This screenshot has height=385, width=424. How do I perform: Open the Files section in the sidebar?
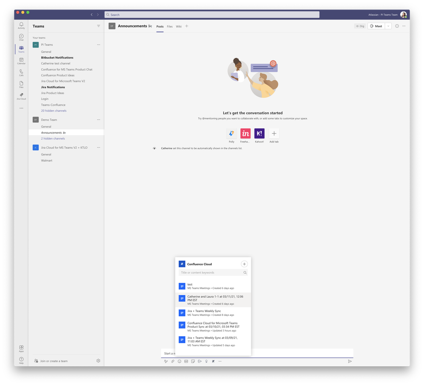pos(21,84)
